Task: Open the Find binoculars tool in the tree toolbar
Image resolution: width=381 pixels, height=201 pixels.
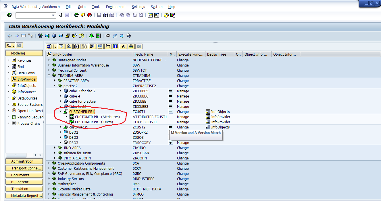Action: pyautogui.click(x=76, y=46)
